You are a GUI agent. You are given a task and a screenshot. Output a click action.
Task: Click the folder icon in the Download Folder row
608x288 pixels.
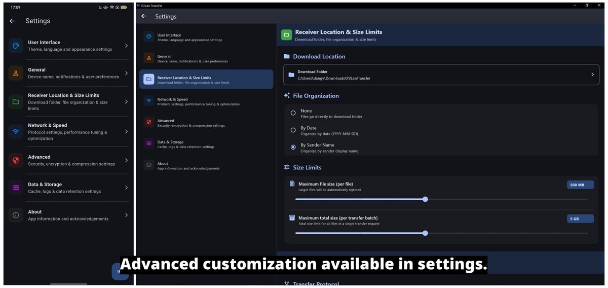[291, 75]
